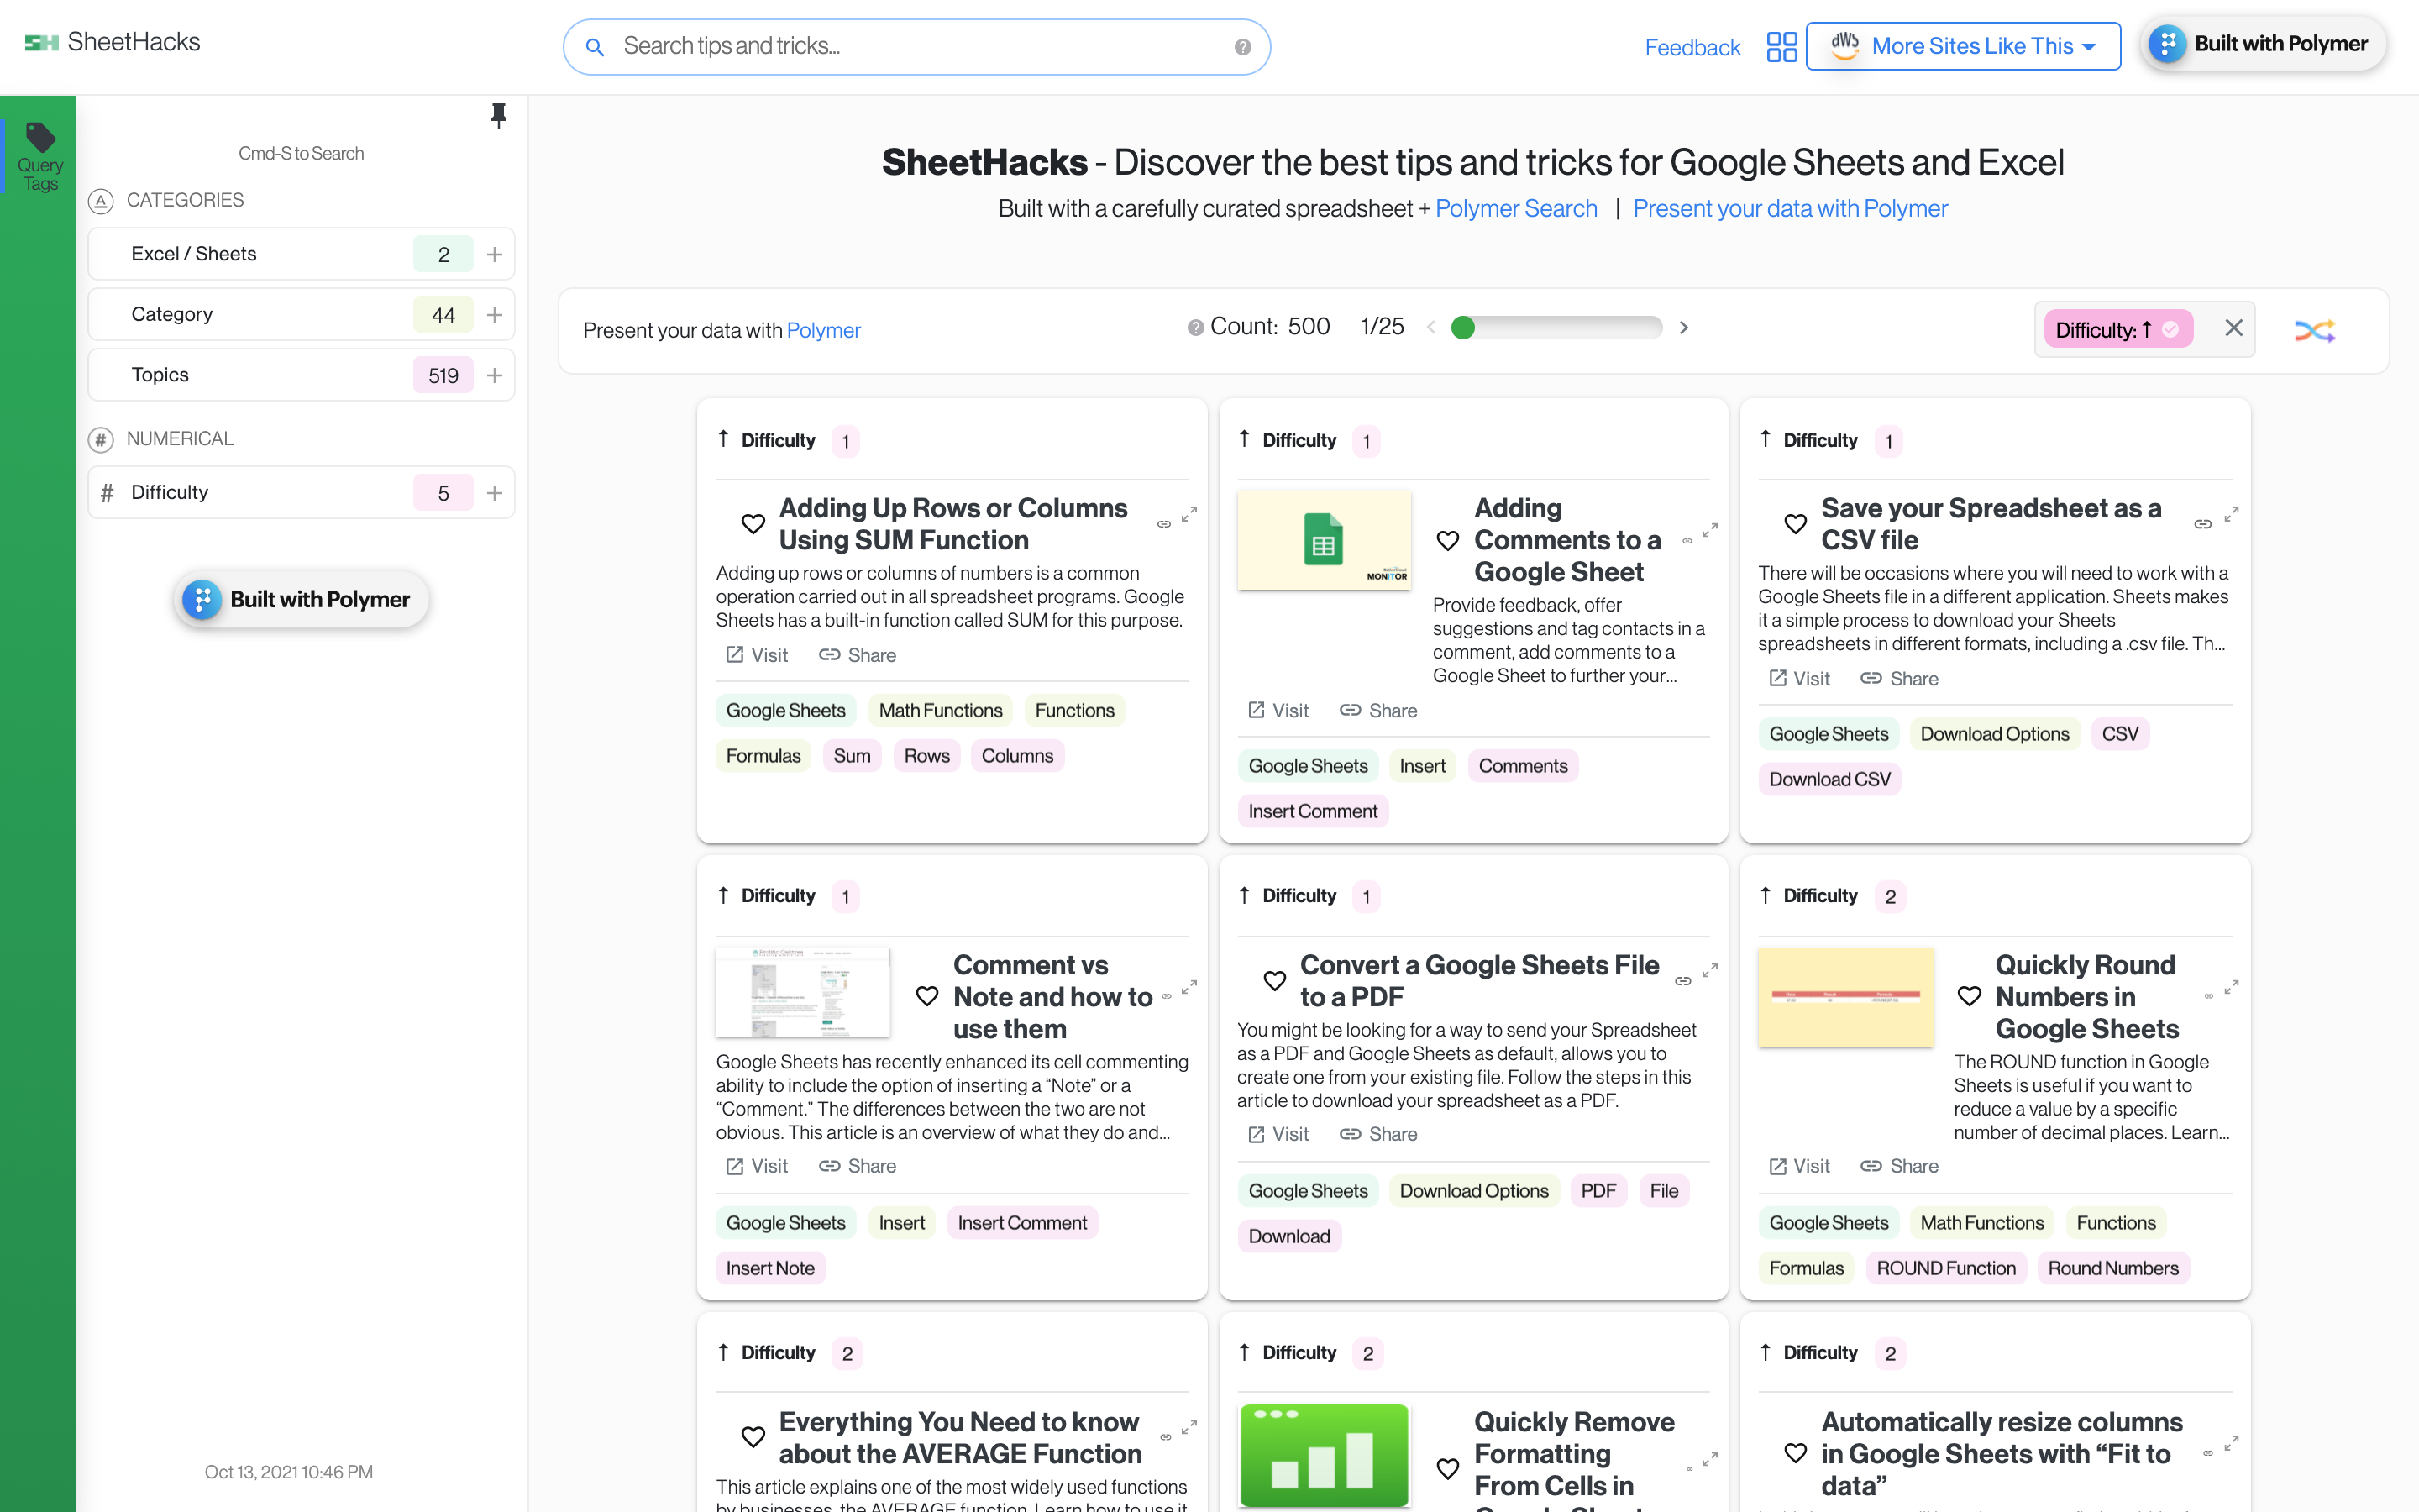Image resolution: width=2419 pixels, height=1512 pixels.
Task: Toggle the CSV tag filter
Action: [x=2119, y=734]
